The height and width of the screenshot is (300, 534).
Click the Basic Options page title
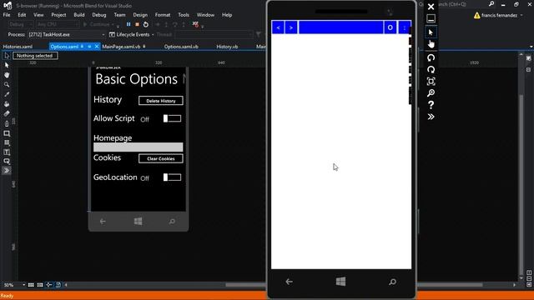click(x=137, y=79)
